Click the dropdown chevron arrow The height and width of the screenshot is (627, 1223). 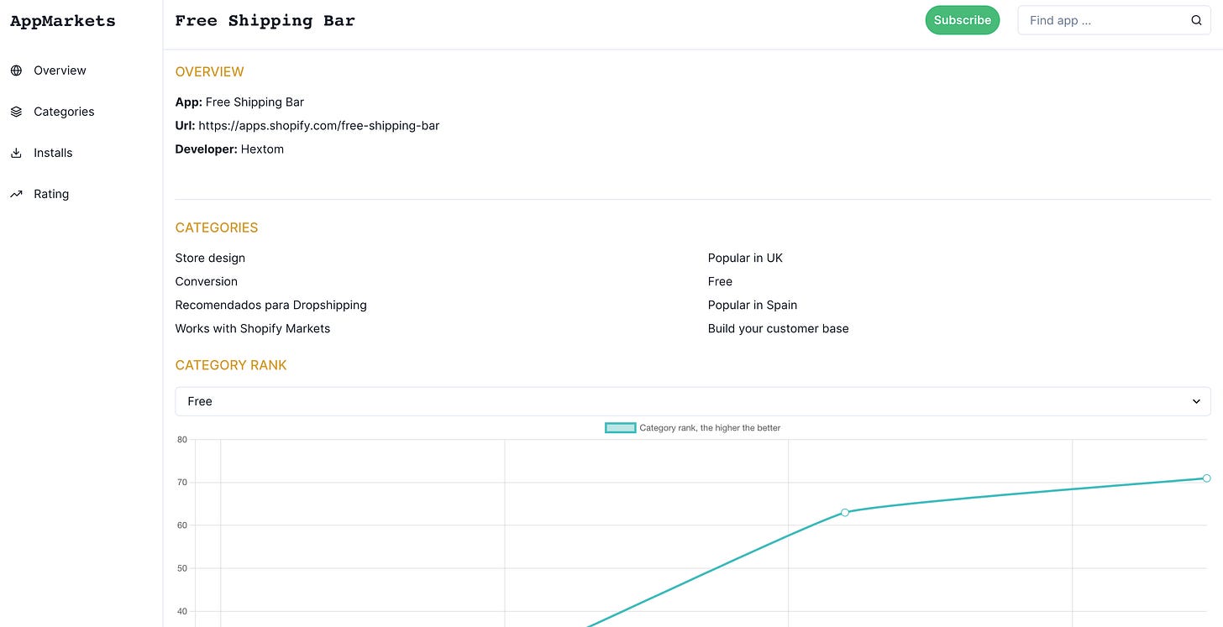click(1196, 401)
